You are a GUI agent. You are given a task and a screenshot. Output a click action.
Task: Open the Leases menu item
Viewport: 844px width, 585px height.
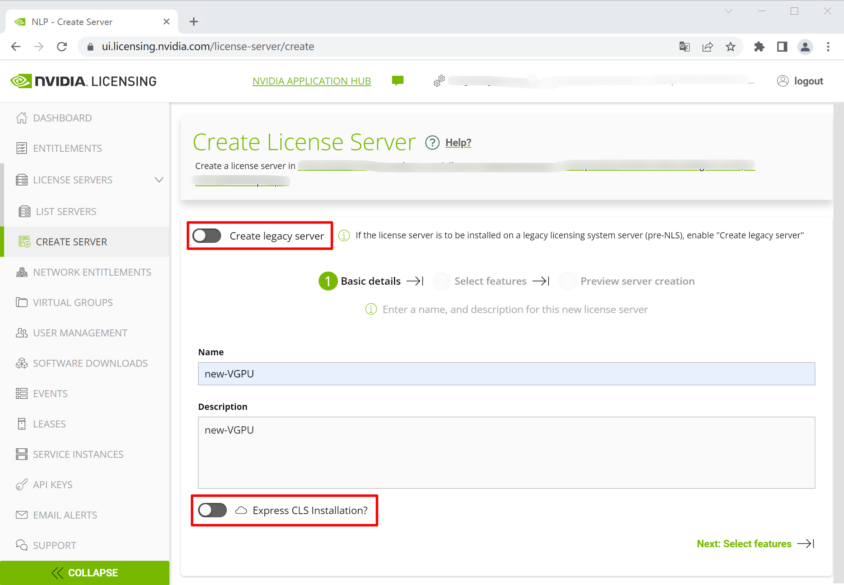tap(84, 424)
